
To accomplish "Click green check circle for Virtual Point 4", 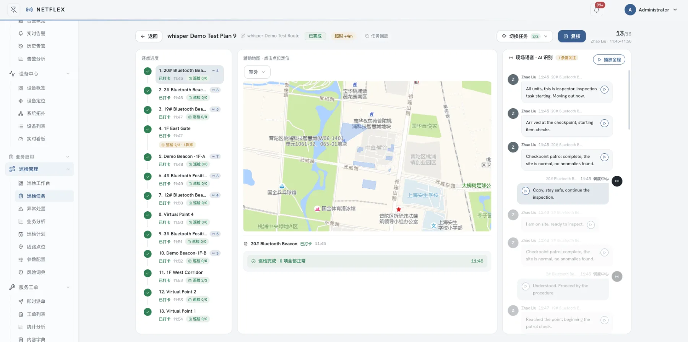I will point(148,215).
